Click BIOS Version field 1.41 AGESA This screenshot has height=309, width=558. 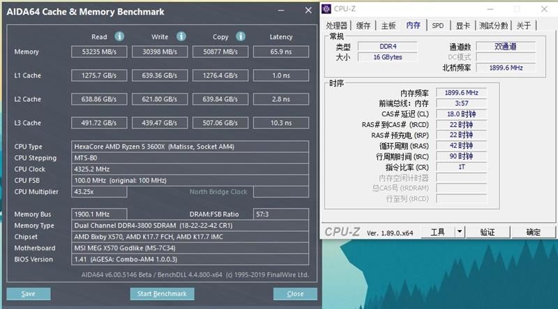click(x=190, y=259)
